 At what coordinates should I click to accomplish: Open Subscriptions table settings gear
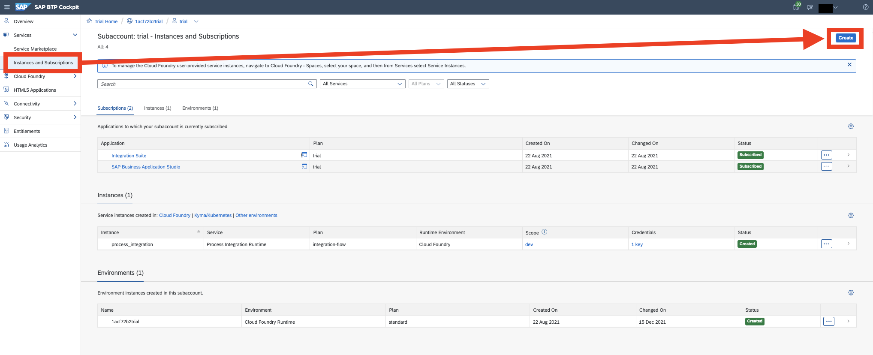click(x=851, y=126)
